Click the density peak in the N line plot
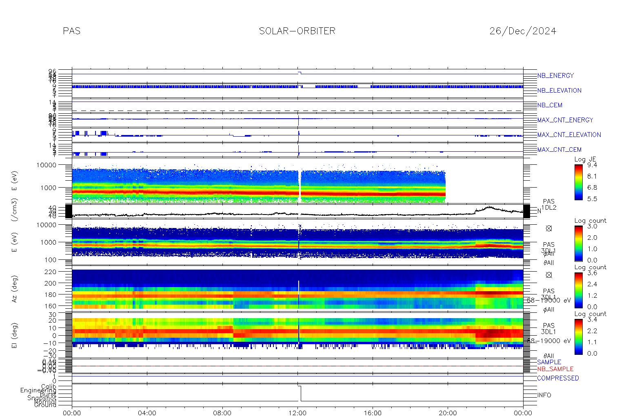 (x=489, y=208)
